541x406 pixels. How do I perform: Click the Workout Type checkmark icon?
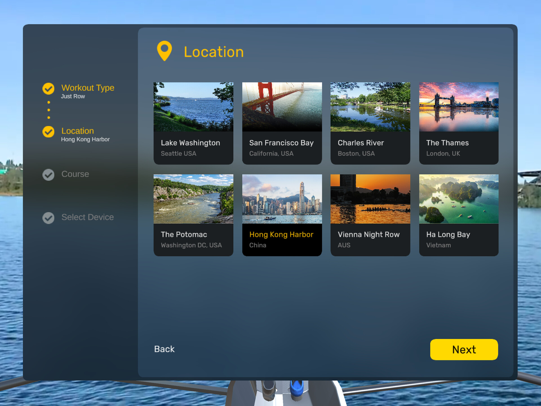point(48,88)
